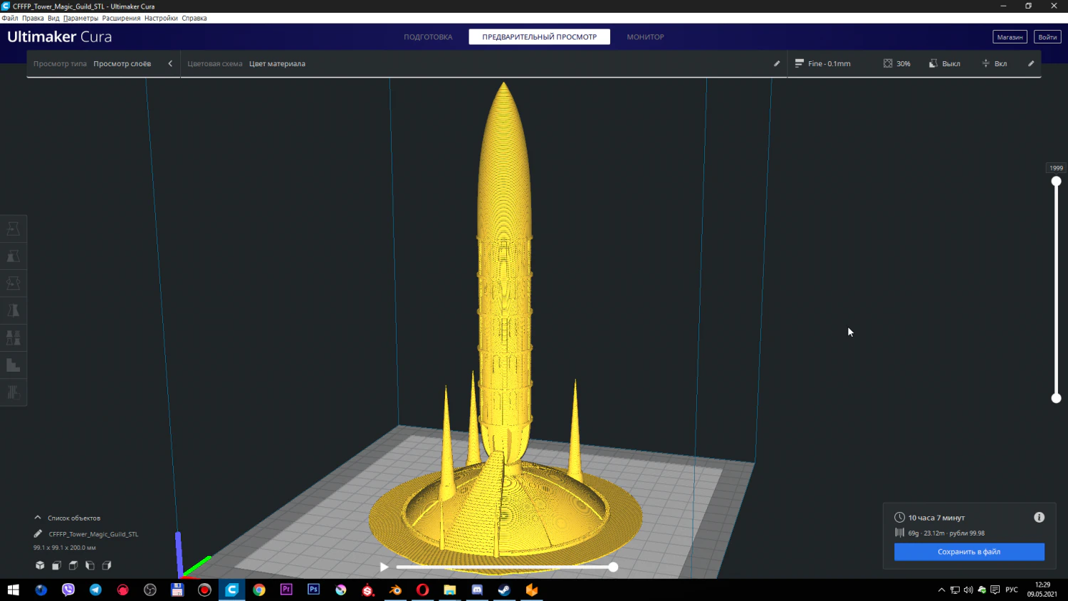Image resolution: width=1068 pixels, height=601 pixels.
Task: Select the Rotate tool in left toolbar
Action: pos(13,283)
